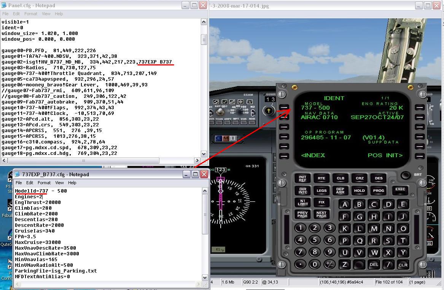Push the right line select key beside 20 K
Screen dimensions: 444x290
(x=420, y=107)
